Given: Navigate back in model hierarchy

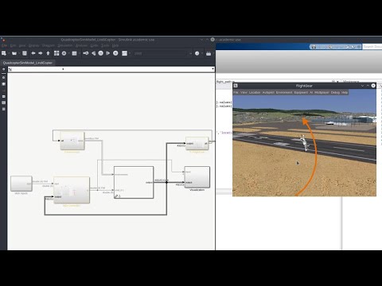Looking at the screenshot, I should [x=33, y=53].
